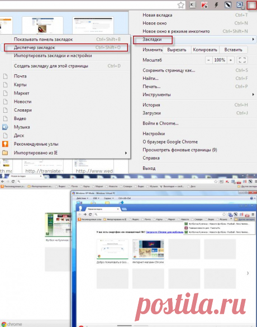Viewport: 257px width, 327px height.
Task: Open Другие закладки folder in the Virtual PC Chrome
Action: (x=245, y=219)
